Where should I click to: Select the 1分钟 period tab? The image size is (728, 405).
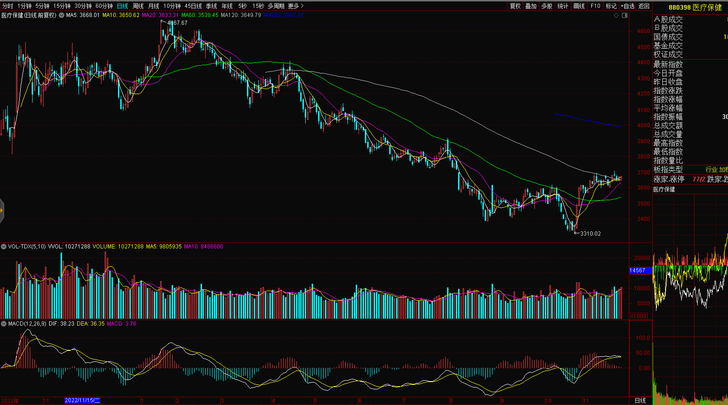click(24, 6)
